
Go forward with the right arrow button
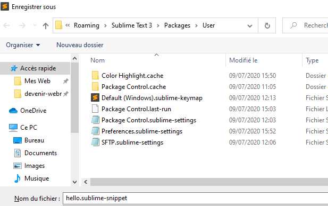tap(22, 25)
